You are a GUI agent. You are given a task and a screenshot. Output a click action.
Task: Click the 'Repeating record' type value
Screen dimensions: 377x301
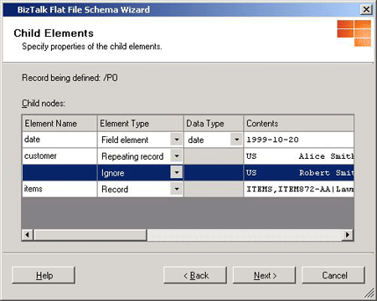point(132,156)
